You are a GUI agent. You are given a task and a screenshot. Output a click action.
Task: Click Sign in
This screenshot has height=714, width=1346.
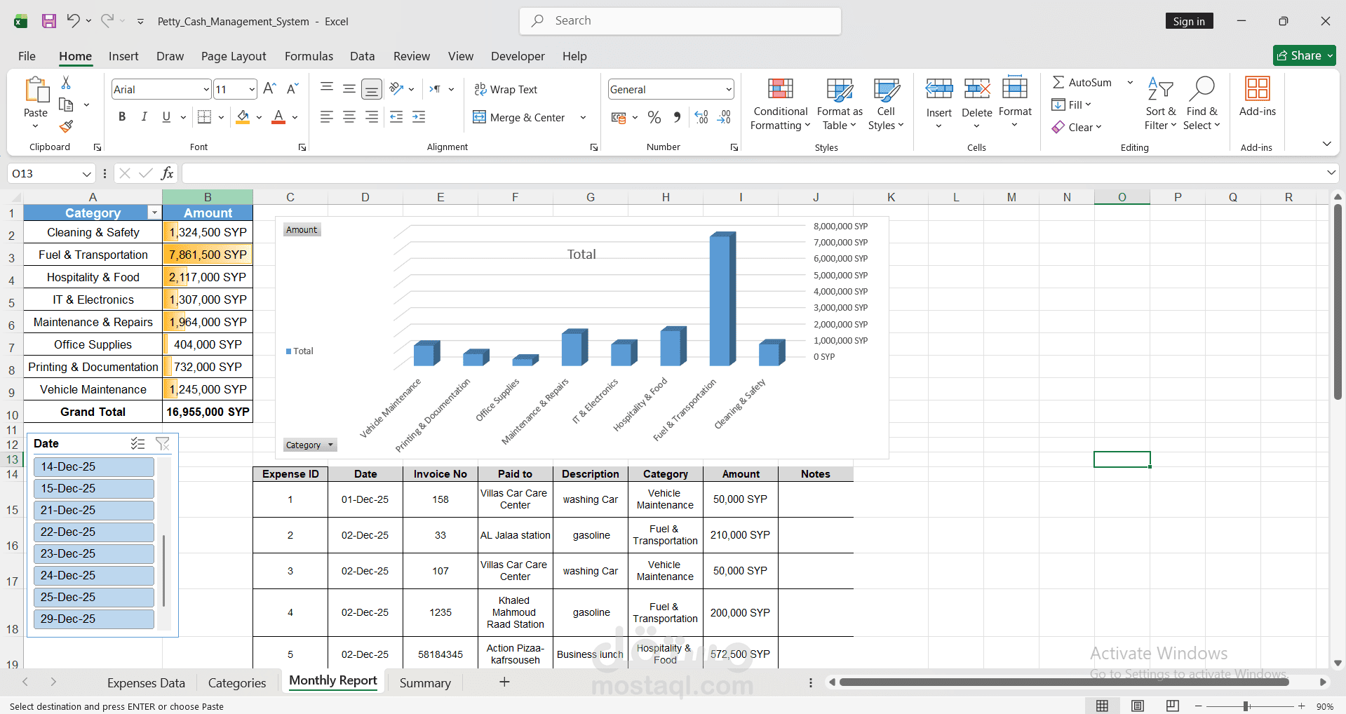click(1188, 21)
